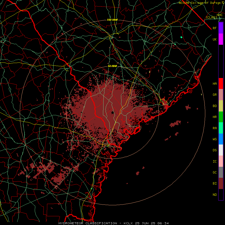Click the DS legend label
Screen dimensions: 225x225
(x=214, y=150)
